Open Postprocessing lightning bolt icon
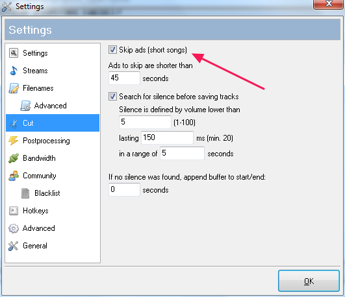 pyautogui.click(x=14, y=141)
